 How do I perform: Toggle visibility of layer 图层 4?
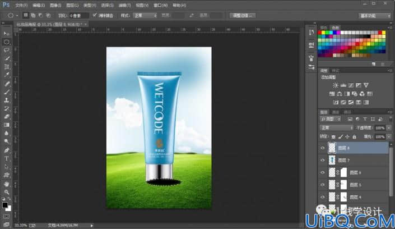click(x=323, y=197)
